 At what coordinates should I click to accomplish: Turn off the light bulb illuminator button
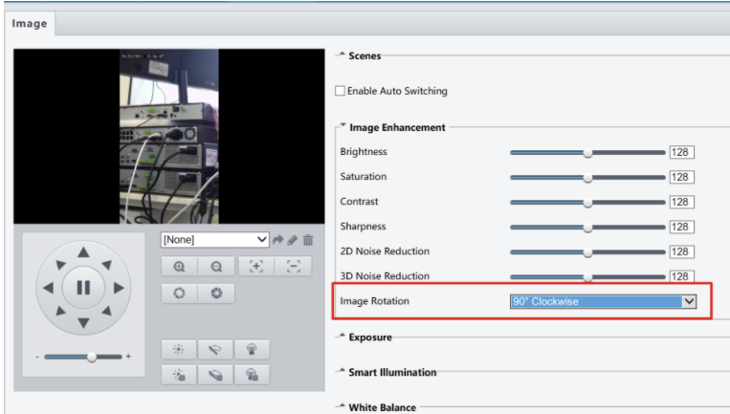[252, 375]
